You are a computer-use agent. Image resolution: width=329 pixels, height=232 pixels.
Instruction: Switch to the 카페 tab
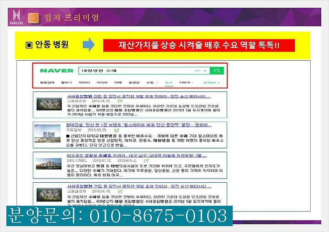coord(118,83)
